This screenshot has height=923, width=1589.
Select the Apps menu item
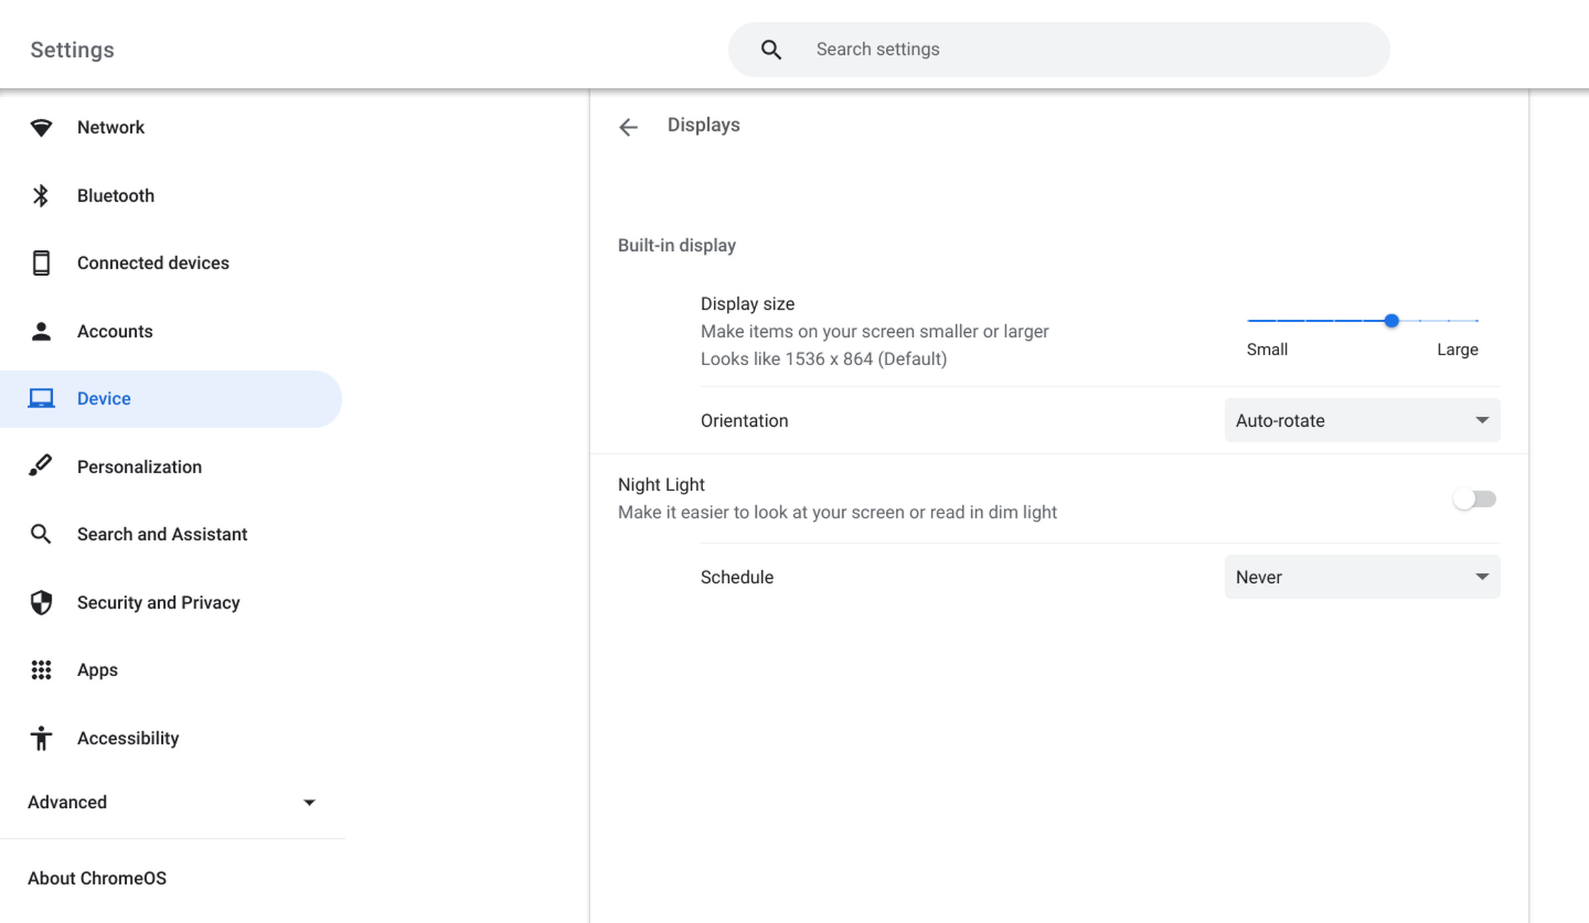point(97,669)
